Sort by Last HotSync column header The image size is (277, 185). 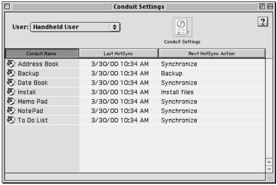[118, 53]
